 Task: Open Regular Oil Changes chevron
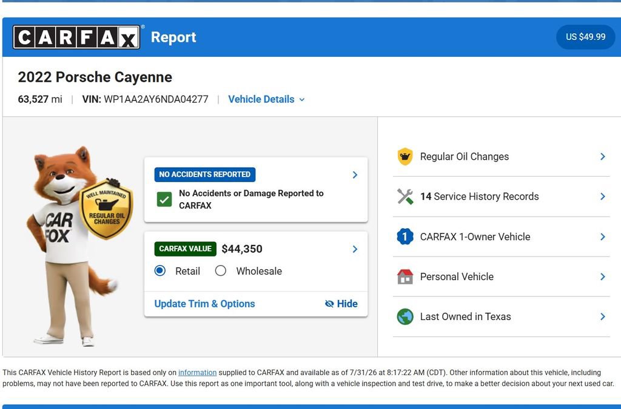pos(602,157)
